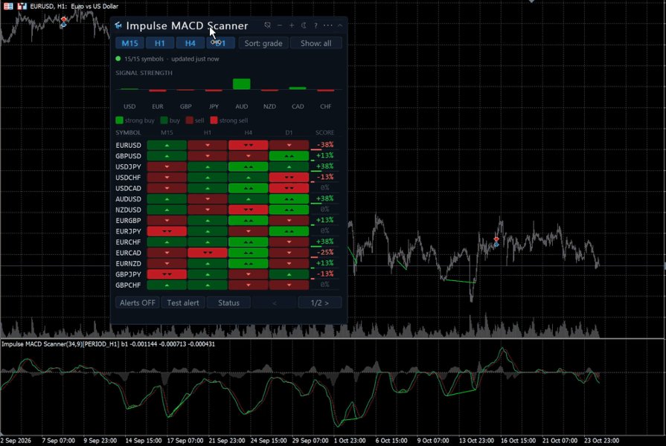Toggle dark theme with the moon icon
This screenshot has height=446, width=666.
[x=304, y=25]
